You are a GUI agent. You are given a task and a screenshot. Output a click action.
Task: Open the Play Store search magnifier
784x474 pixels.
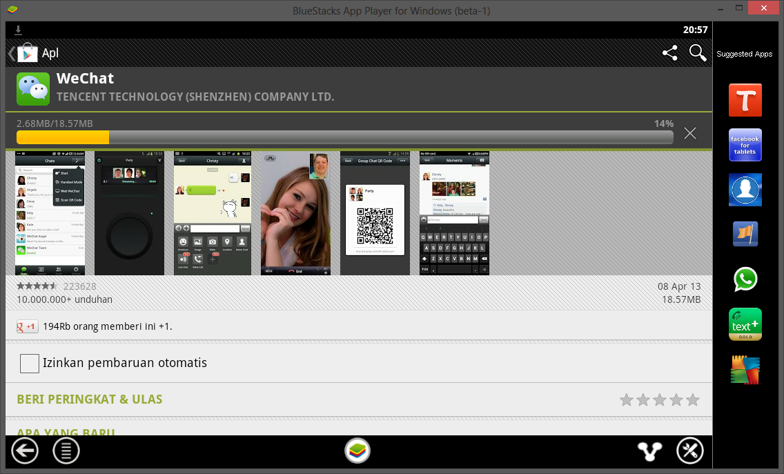698,52
